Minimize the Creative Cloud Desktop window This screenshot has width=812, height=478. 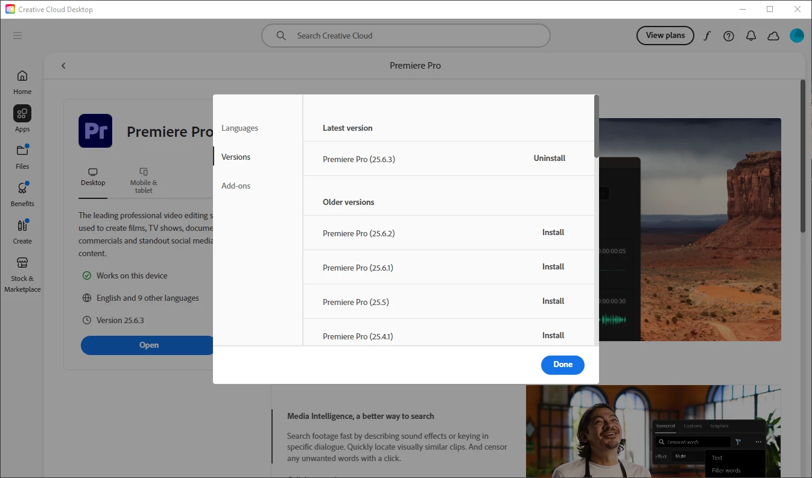pyautogui.click(x=742, y=9)
